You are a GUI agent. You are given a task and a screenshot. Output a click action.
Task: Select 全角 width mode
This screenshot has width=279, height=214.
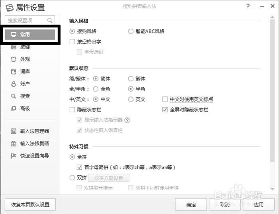click(96, 89)
